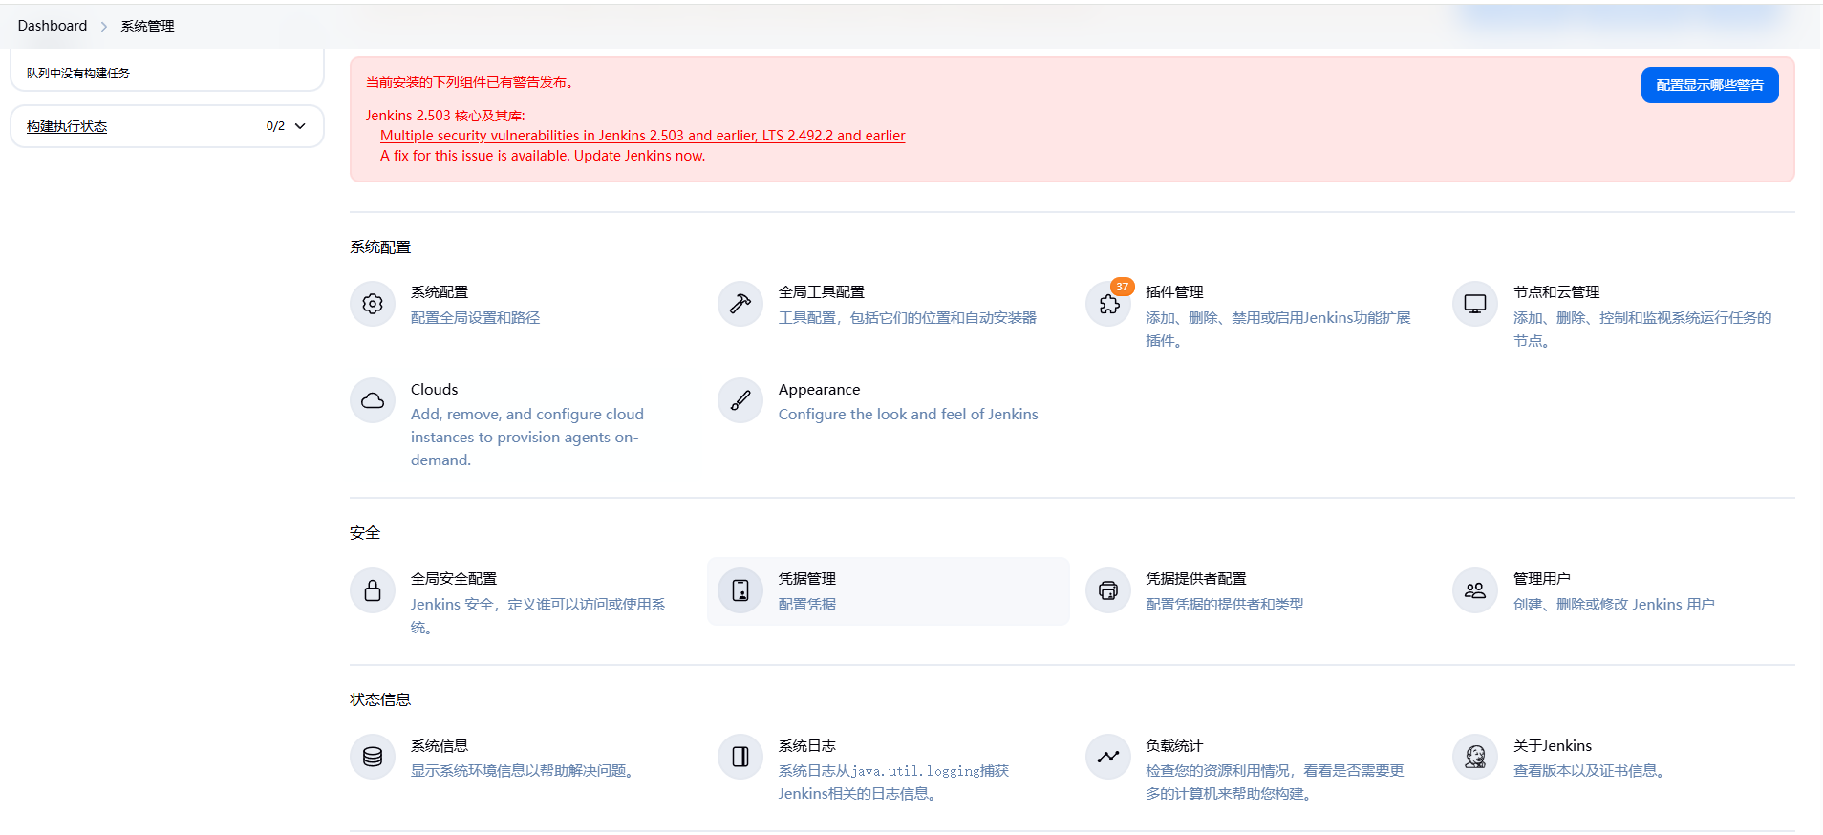The width and height of the screenshot is (1823, 835).
Task: Open the 系统配置 gear icon
Action: pos(373,304)
